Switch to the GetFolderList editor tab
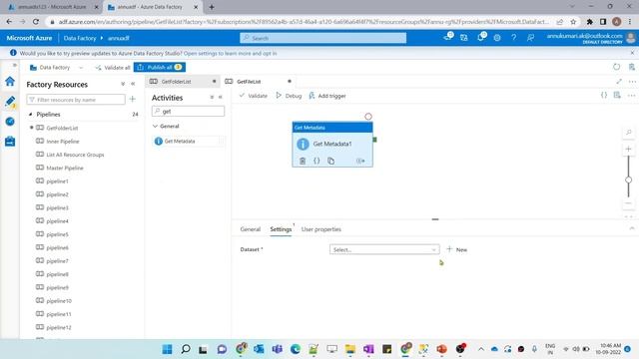The image size is (639, 359). tap(183, 82)
